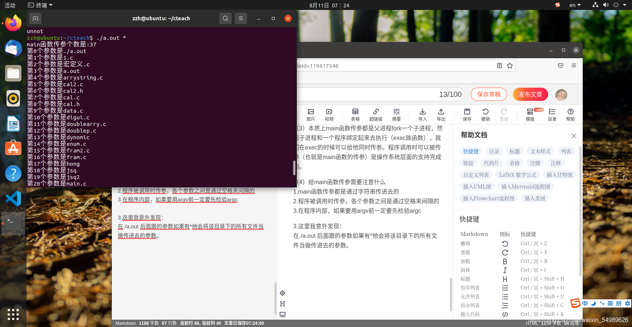Insert a hyperlink with the 超链接 tool
Screen dimensions: 632x327
tap(376, 115)
